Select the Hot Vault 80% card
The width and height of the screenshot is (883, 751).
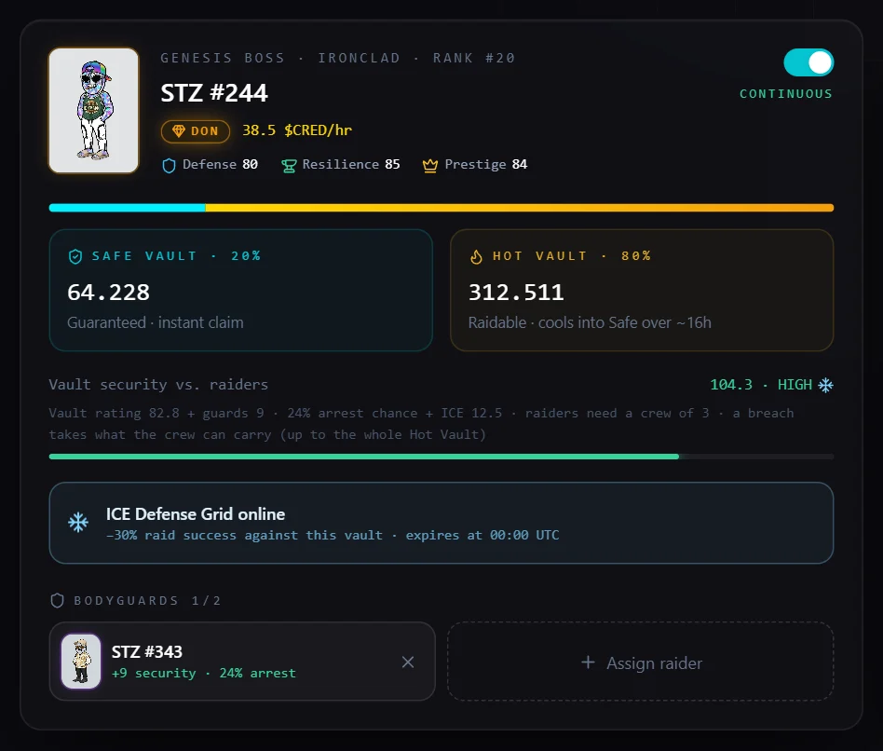pos(642,290)
